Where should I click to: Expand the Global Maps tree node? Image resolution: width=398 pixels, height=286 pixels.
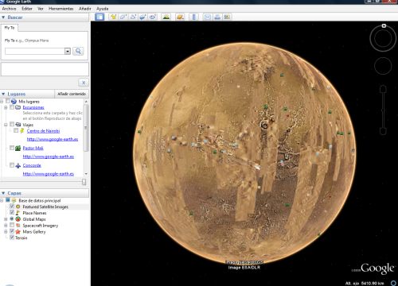click(x=6, y=219)
